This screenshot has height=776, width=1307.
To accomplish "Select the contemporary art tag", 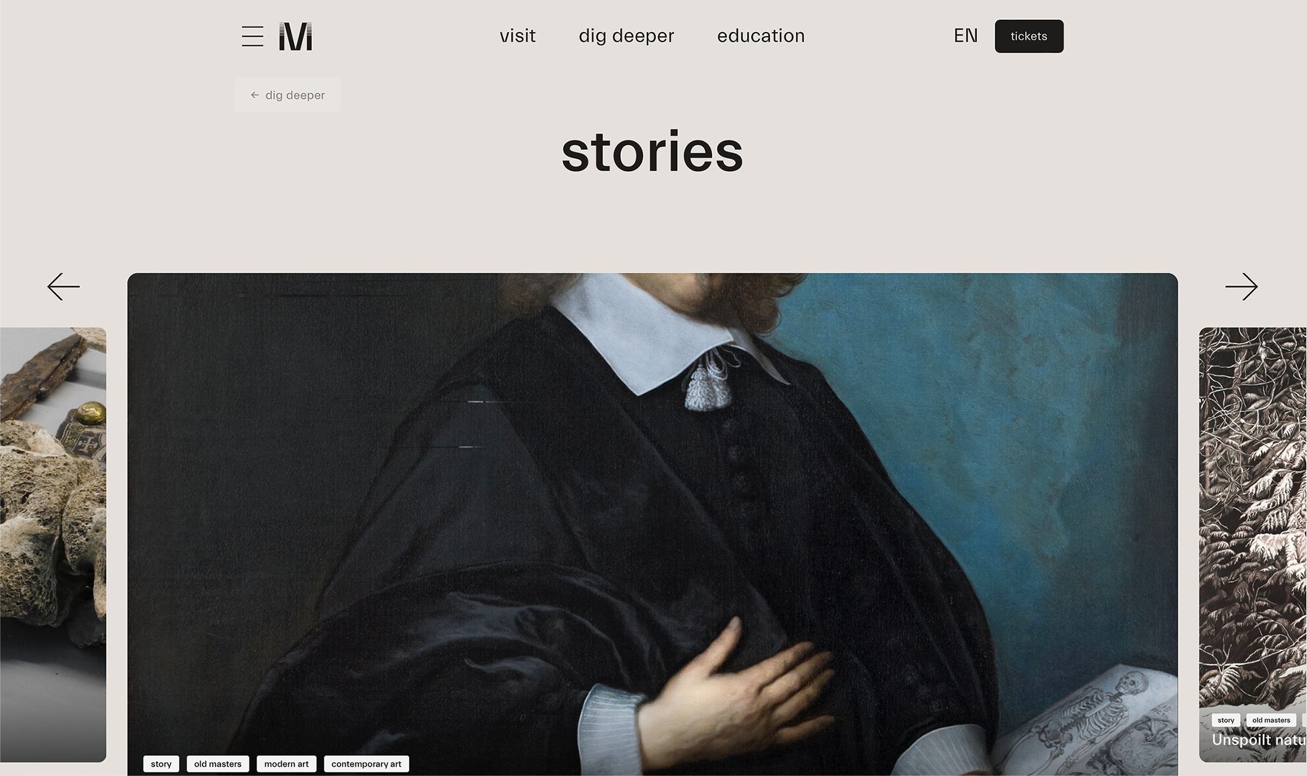I will click(x=367, y=764).
